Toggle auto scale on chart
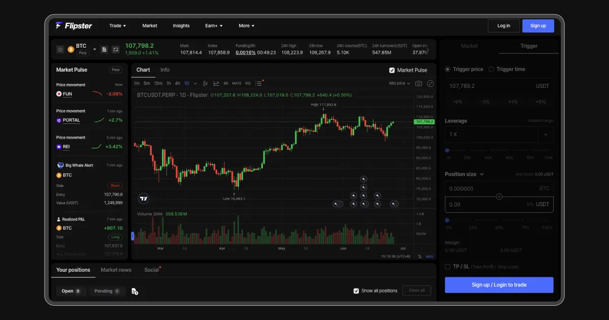Viewport: 609px width, 320px height. (x=429, y=257)
